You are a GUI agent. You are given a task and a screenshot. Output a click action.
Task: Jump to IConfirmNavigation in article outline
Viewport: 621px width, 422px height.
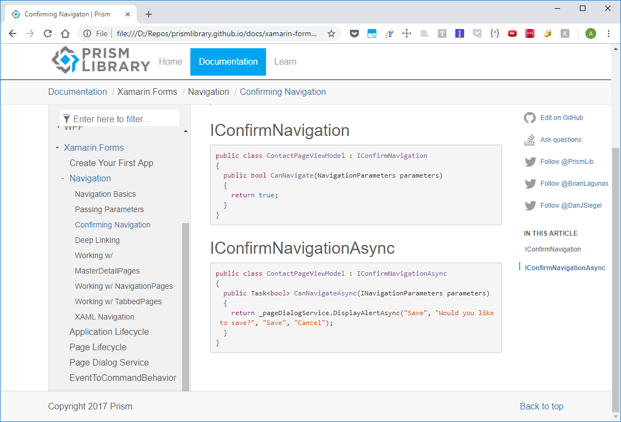553,249
